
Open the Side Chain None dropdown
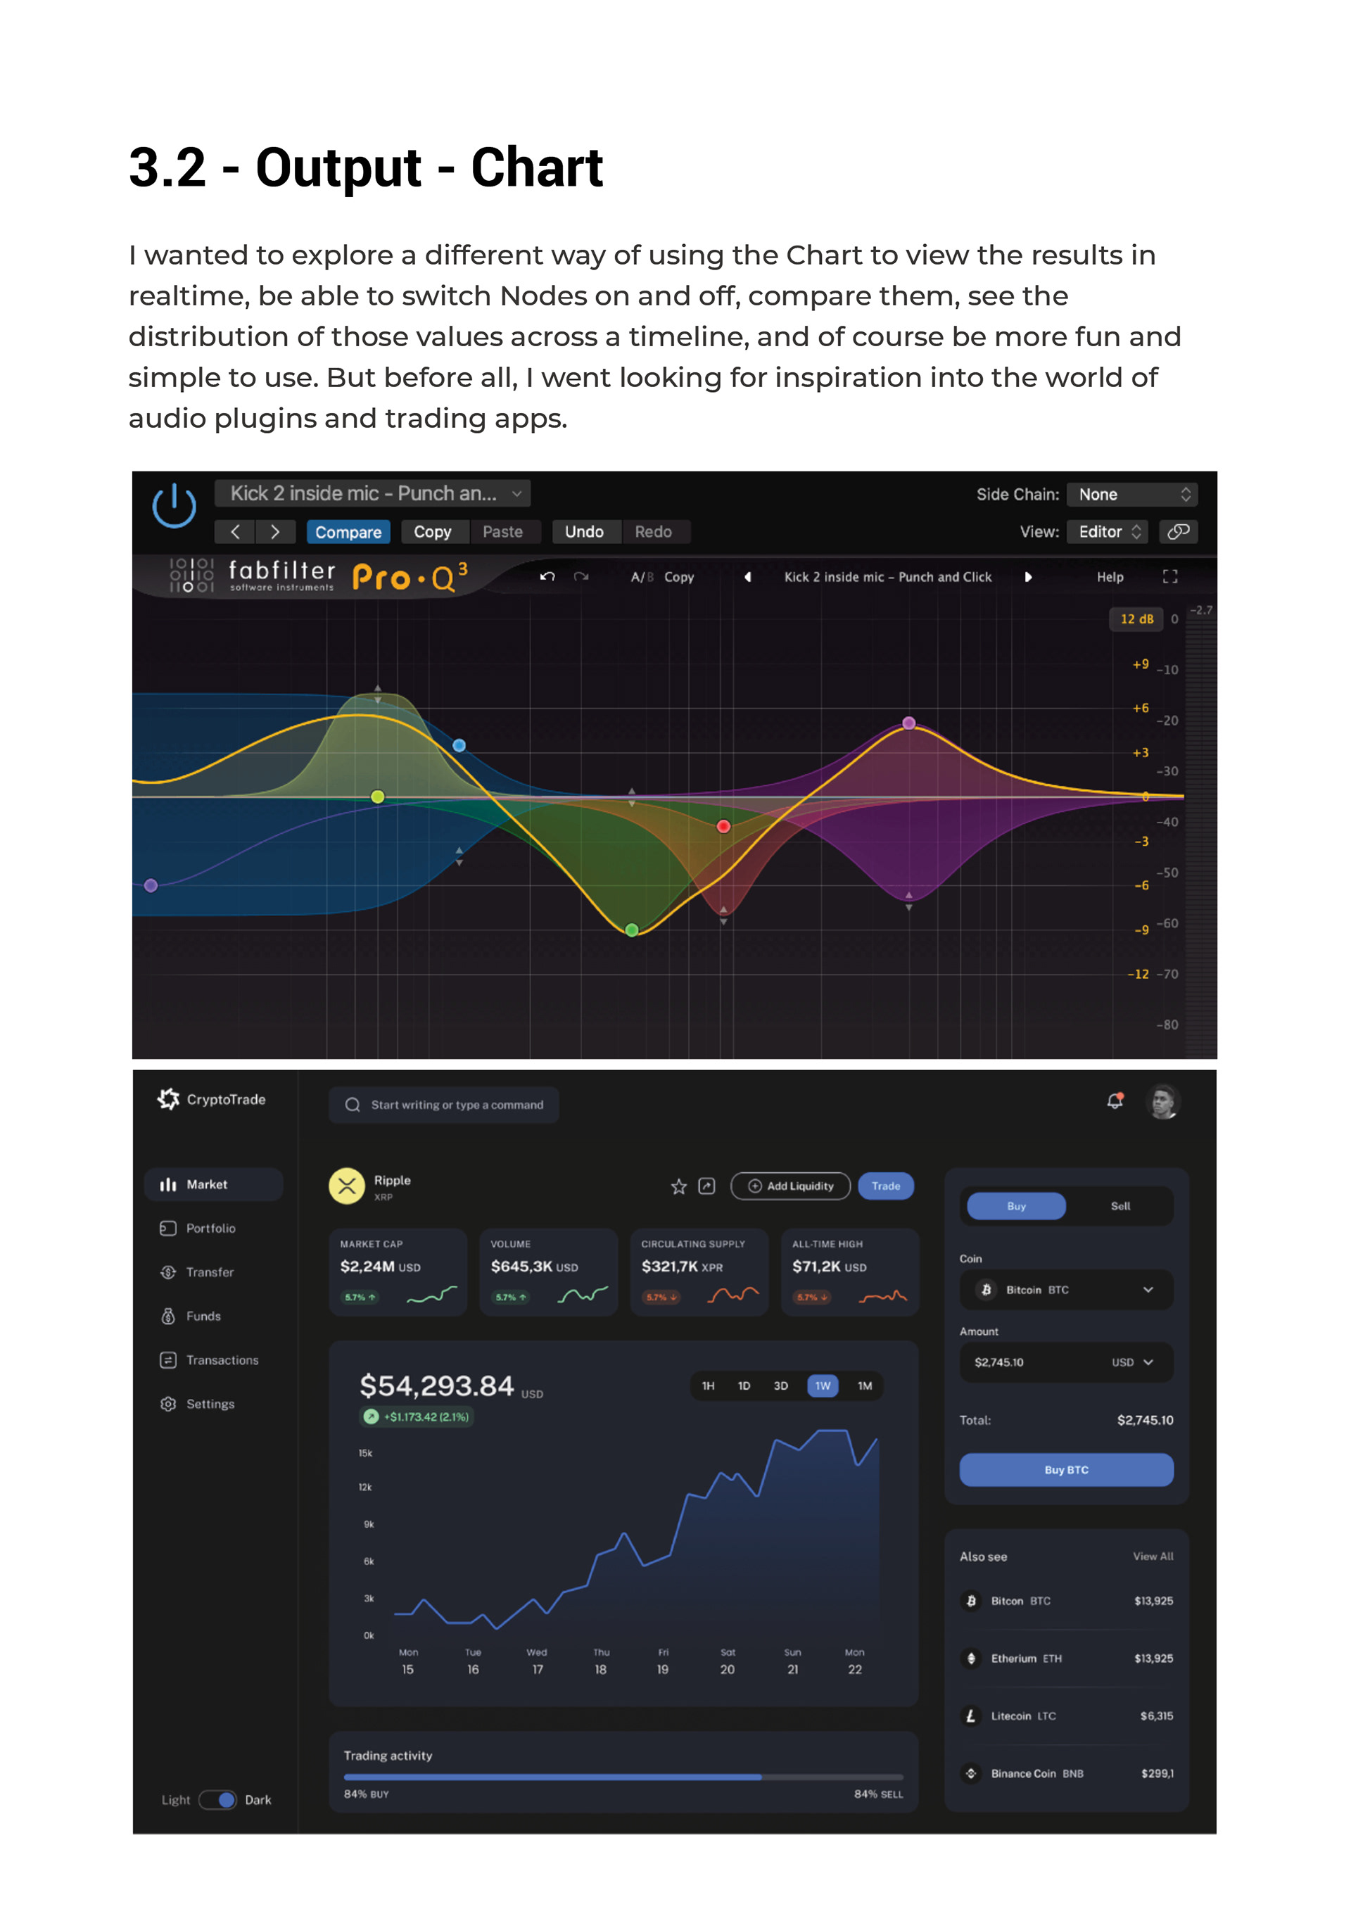(1132, 494)
